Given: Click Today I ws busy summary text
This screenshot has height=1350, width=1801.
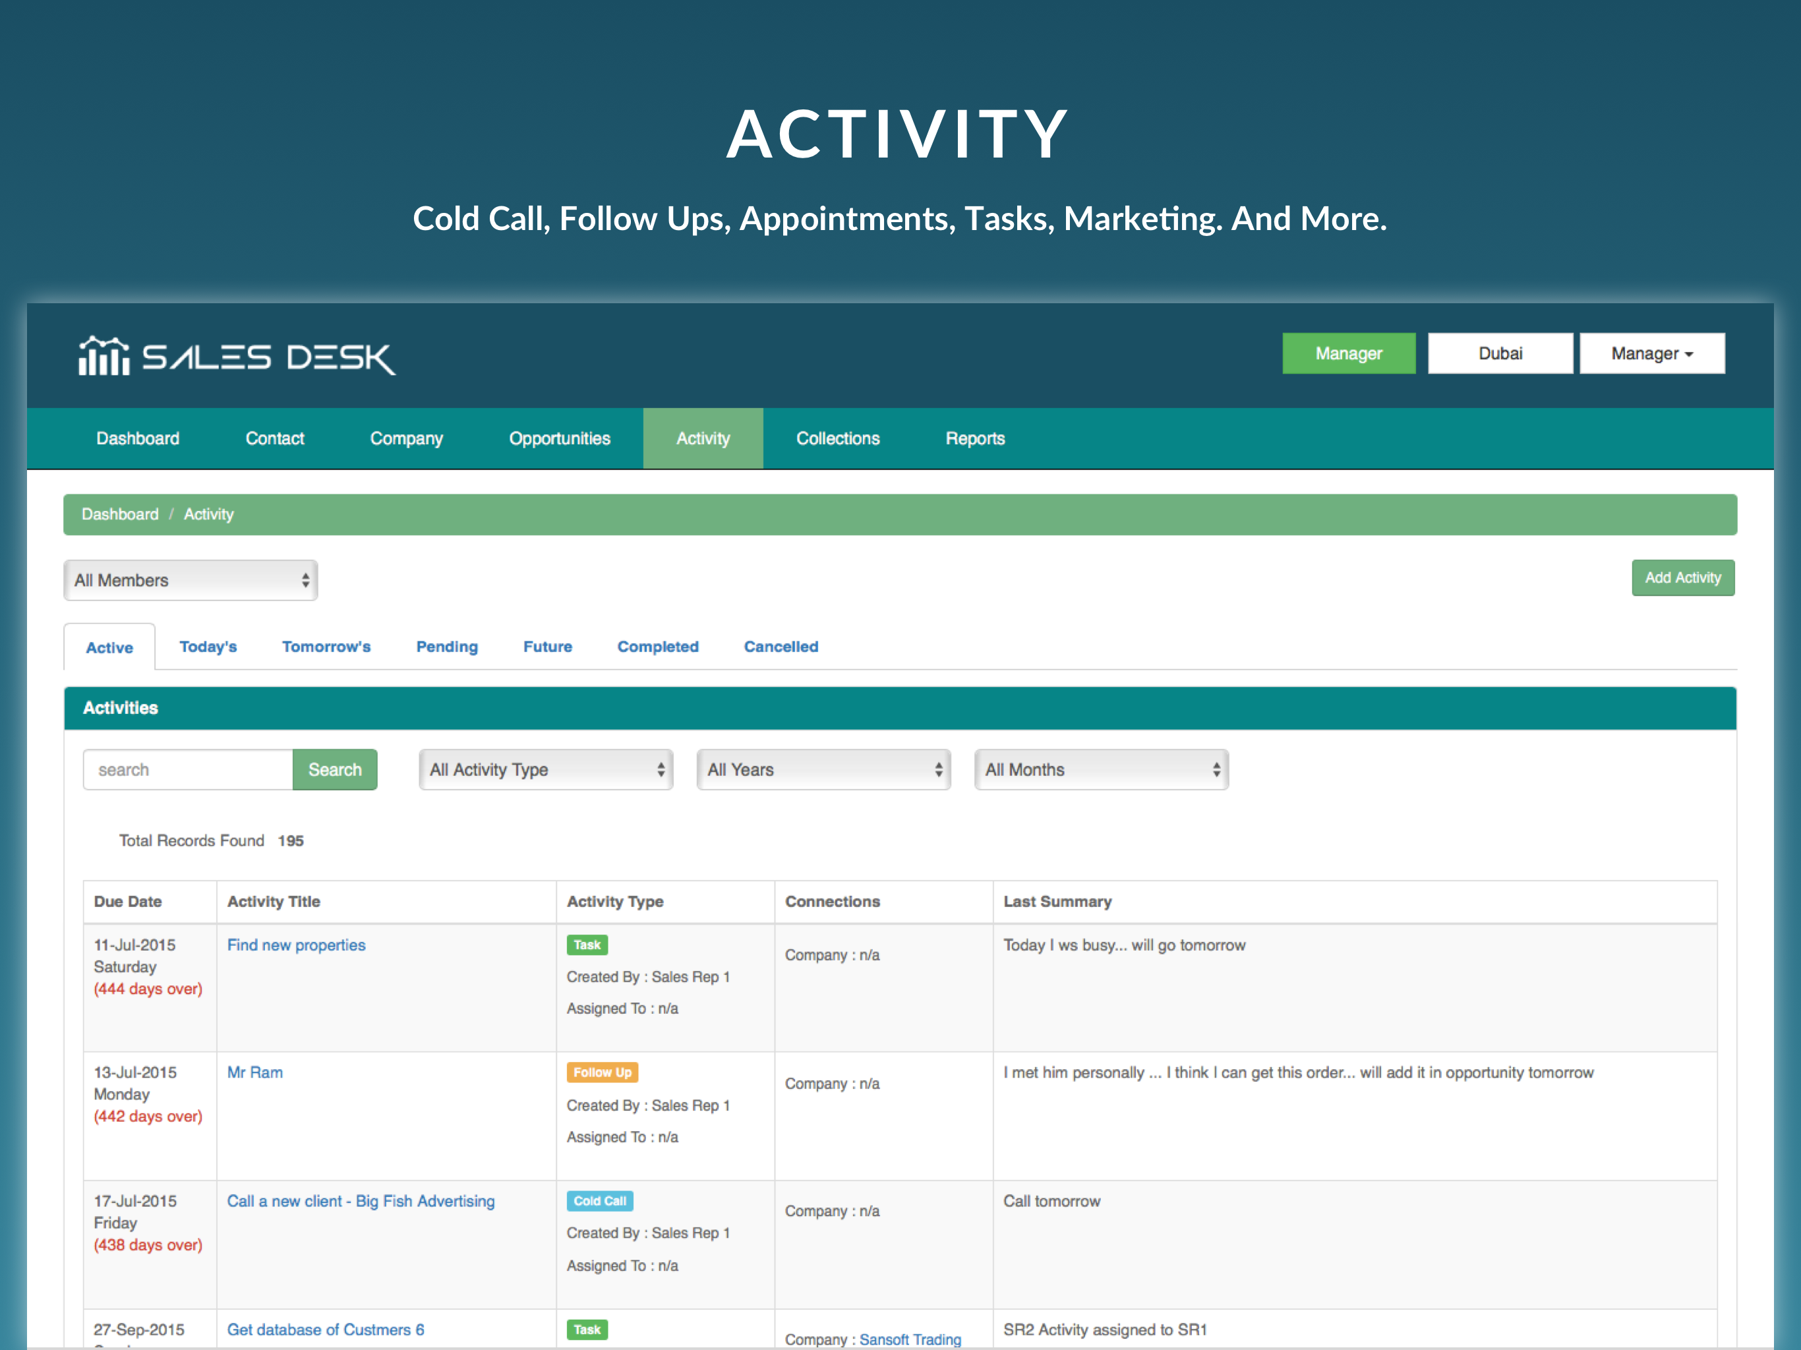Looking at the screenshot, I should click(x=1125, y=945).
